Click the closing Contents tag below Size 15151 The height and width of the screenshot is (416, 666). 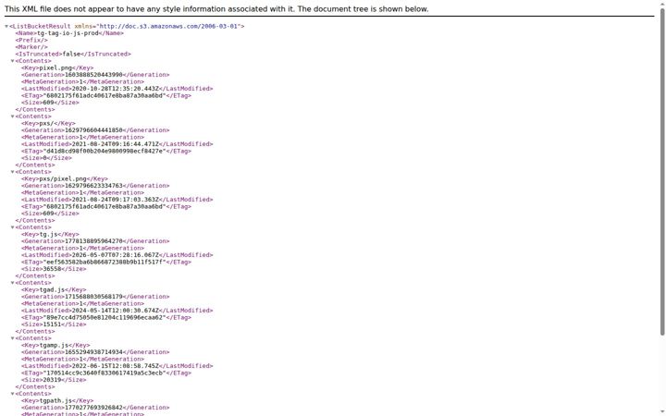(x=35, y=332)
